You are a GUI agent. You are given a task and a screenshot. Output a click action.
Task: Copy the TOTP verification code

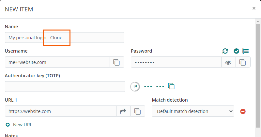click(171, 86)
